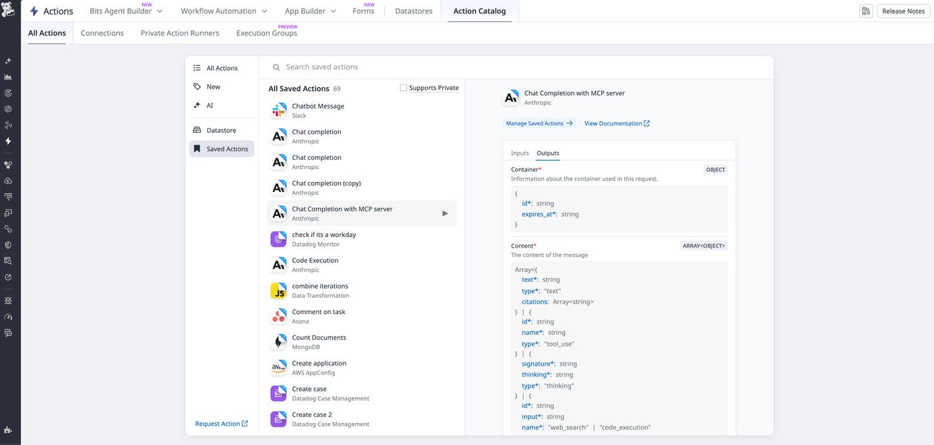934x445 pixels.
Task: Click the Anthropic icon for Code Execution
Action: (279, 265)
